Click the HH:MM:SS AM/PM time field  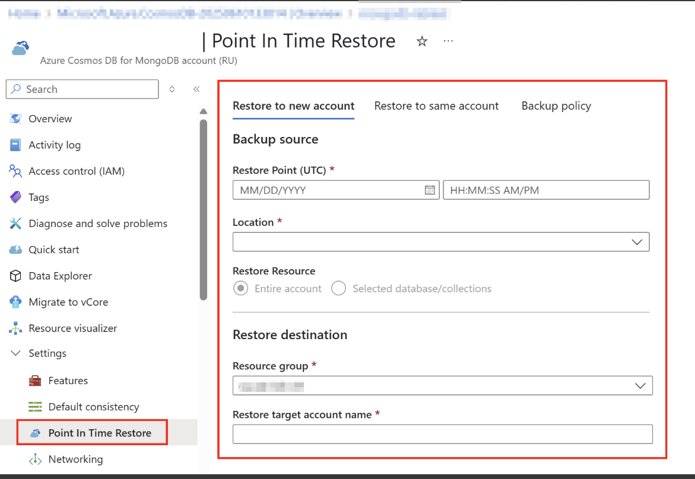tap(546, 190)
